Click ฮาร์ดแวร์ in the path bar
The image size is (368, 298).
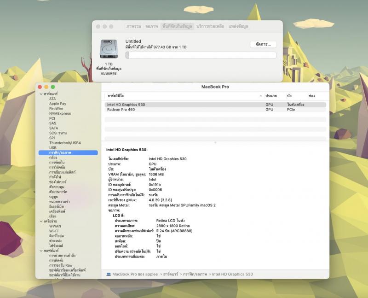pyautogui.click(x=171, y=274)
